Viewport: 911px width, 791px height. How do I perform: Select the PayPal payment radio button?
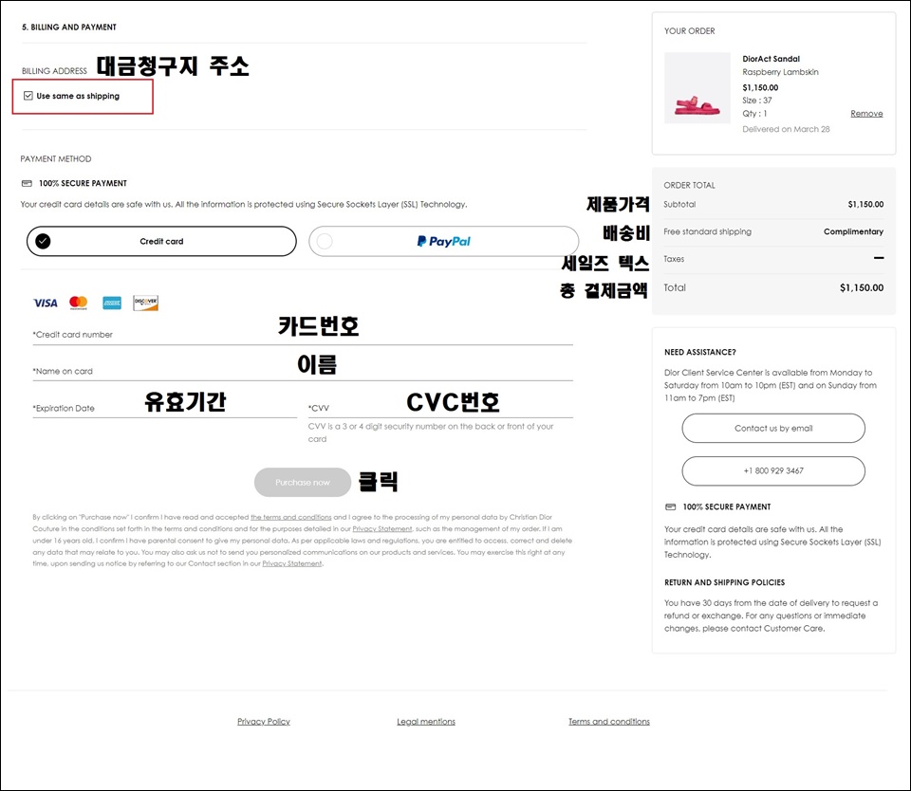(325, 241)
